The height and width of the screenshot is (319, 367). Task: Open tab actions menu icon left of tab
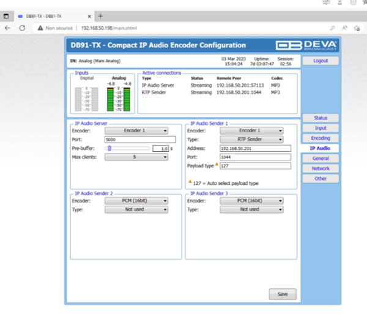[x=6, y=16]
